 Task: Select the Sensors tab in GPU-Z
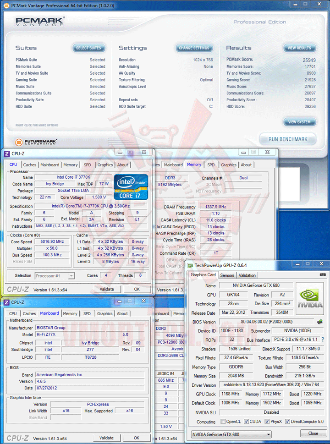pos(227,275)
